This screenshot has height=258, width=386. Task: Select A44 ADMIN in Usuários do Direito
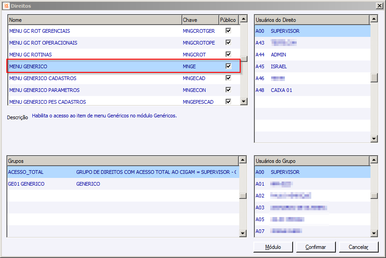pos(313,55)
